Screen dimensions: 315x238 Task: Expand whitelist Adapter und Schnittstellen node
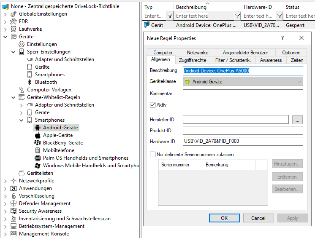(x=22, y=105)
